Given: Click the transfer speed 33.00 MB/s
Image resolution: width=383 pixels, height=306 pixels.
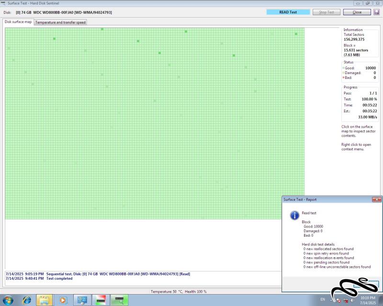Looking at the screenshot, I should [367, 117].
